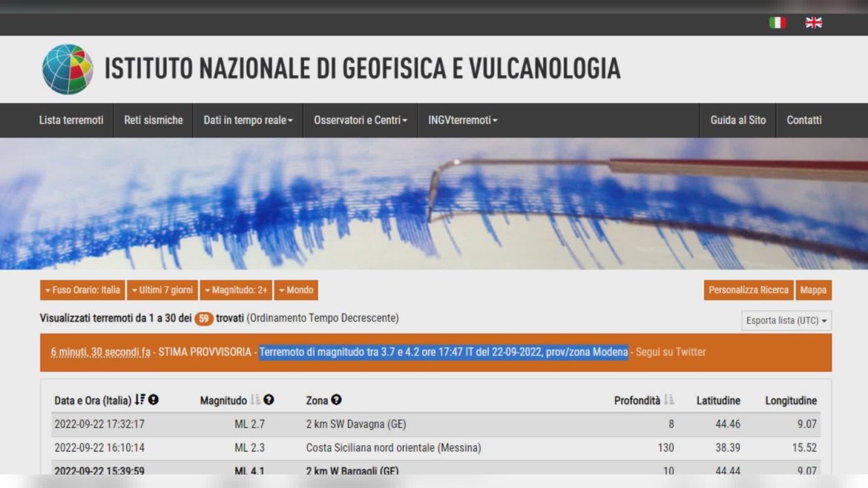Sort by date using Data e Ora sort icon
Viewport: 868px width, 488px height.
coord(140,400)
